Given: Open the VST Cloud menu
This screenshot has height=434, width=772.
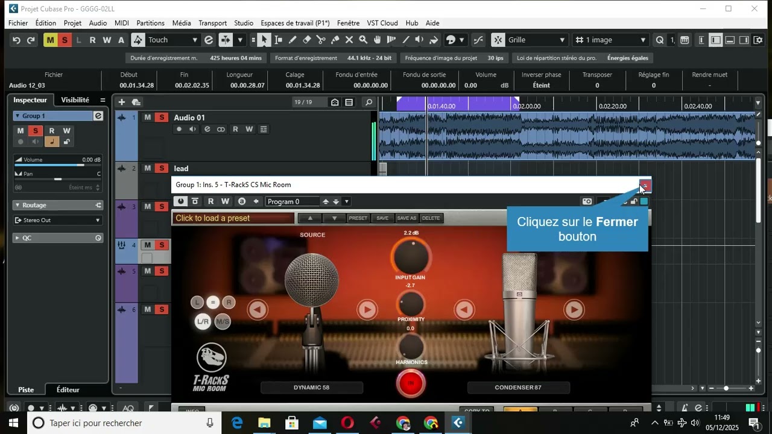Looking at the screenshot, I should pyautogui.click(x=382, y=23).
